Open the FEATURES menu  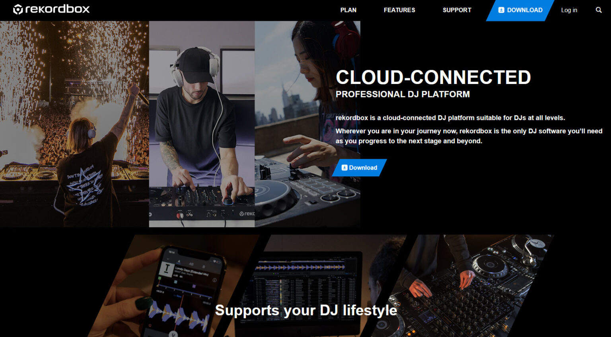(x=399, y=10)
